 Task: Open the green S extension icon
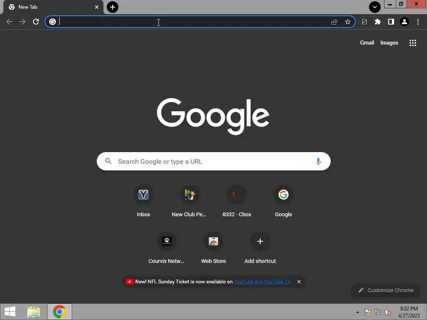pyautogui.click(x=364, y=22)
